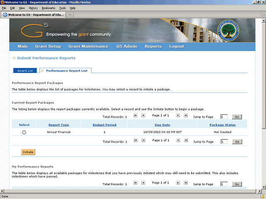Click the 'Annual Financial' report type cell

(59, 132)
